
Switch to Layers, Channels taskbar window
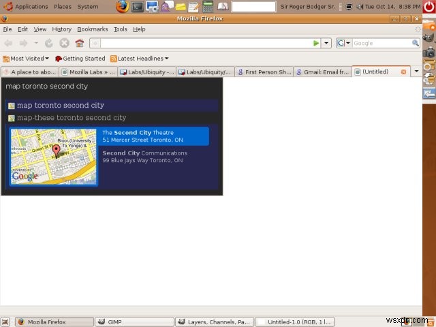(215, 322)
